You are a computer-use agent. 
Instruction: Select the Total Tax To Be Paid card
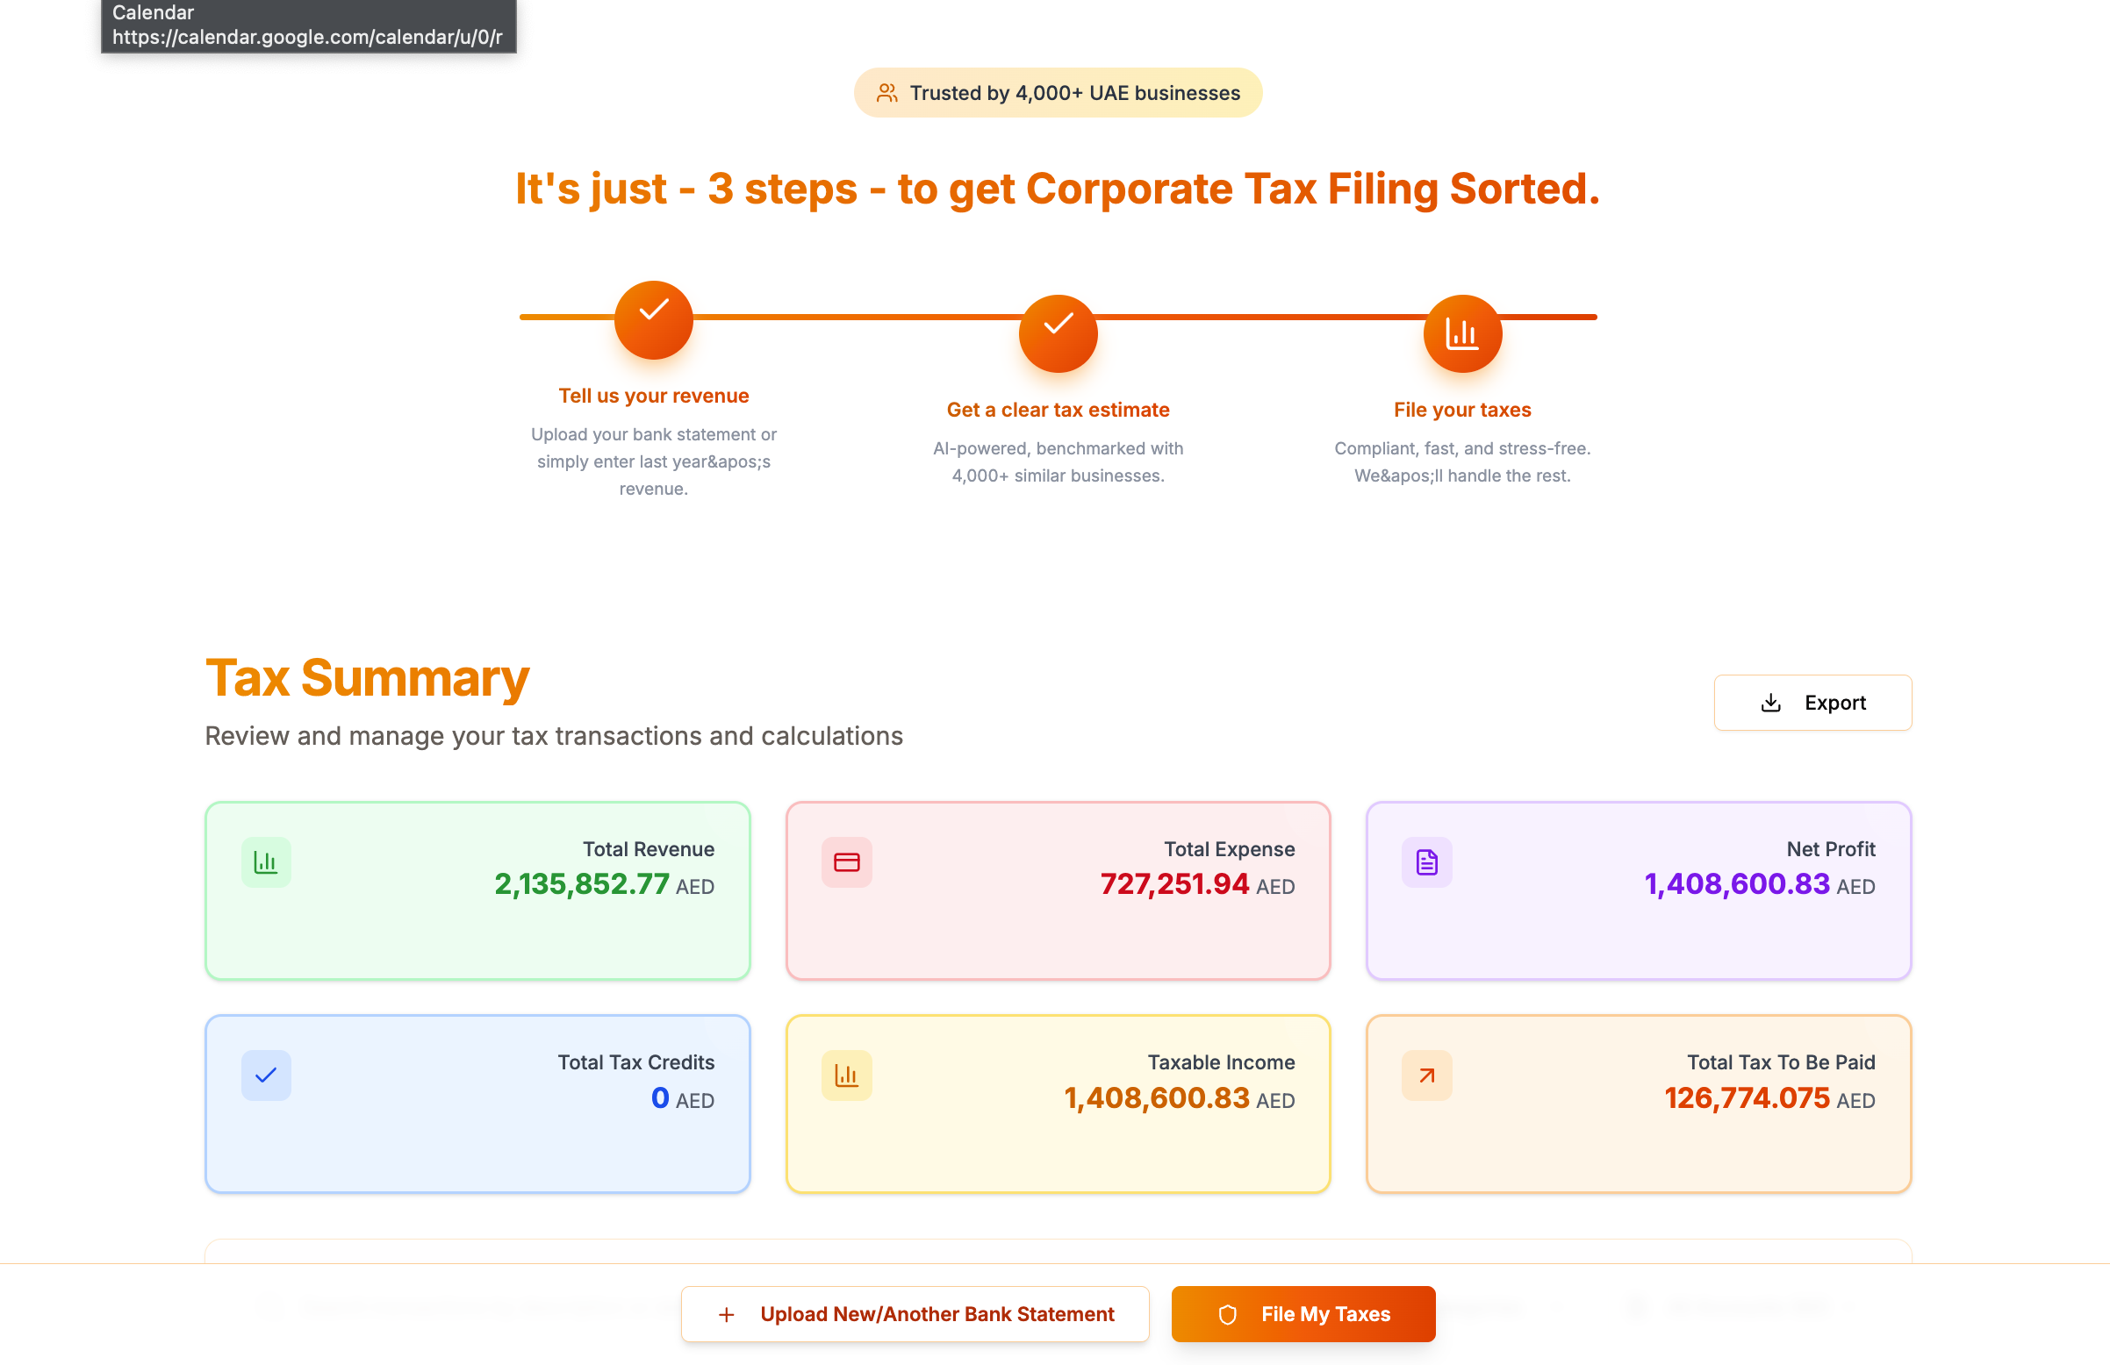tap(1639, 1104)
